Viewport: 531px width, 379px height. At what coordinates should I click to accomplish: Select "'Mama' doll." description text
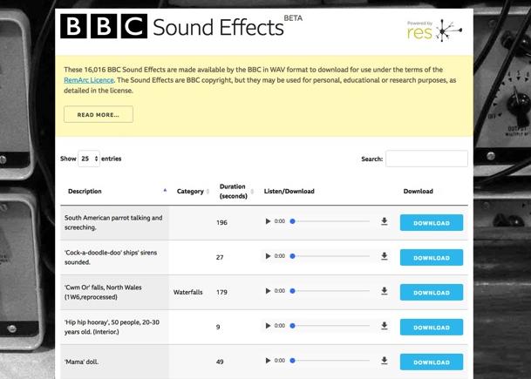pyautogui.click(x=82, y=362)
